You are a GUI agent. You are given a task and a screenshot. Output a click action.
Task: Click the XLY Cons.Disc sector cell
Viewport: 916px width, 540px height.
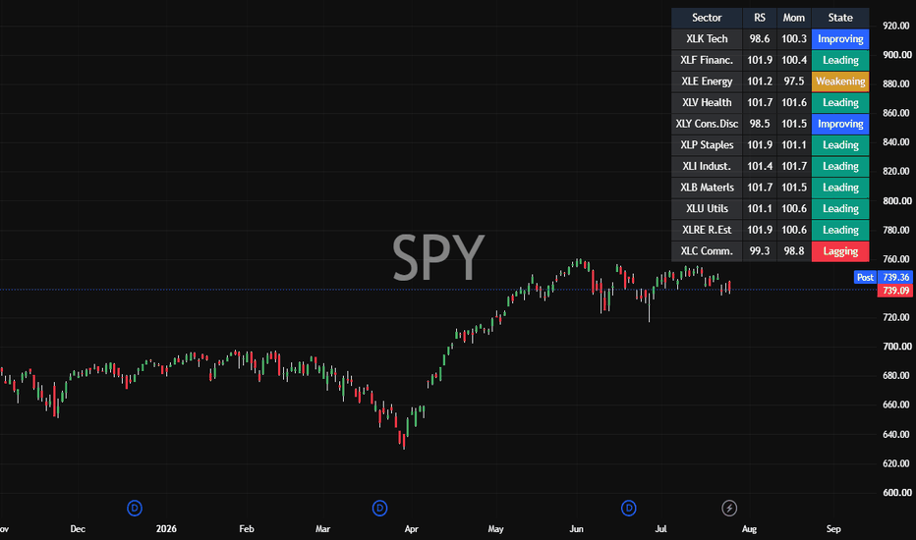click(x=707, y=124)
